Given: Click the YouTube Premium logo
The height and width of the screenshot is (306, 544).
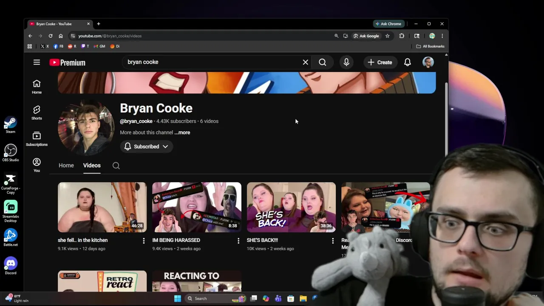Looking at the screenshot, I should (x=67, y=62).
